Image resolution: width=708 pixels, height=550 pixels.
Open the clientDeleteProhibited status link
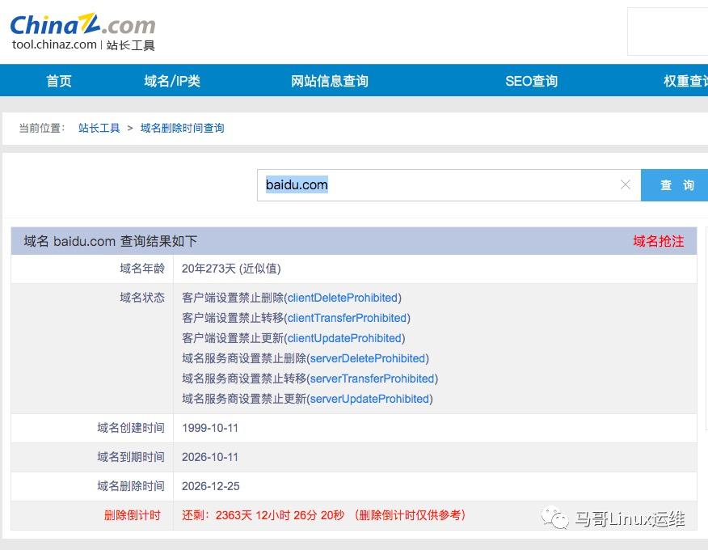tap(343, 298)
